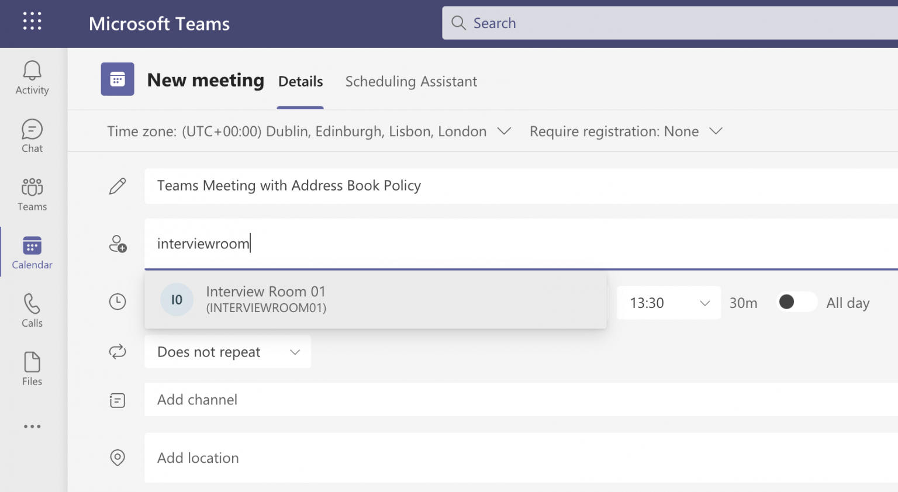Viewport: 898px width, 492px height.
Task: Open more apps with the ellipsis icon
Action: coord(32,426)
